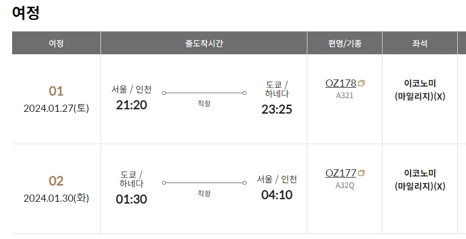Select the 출도착시간 column header
This screenshot has width=466, height=239.
click(x=204, y=43)
